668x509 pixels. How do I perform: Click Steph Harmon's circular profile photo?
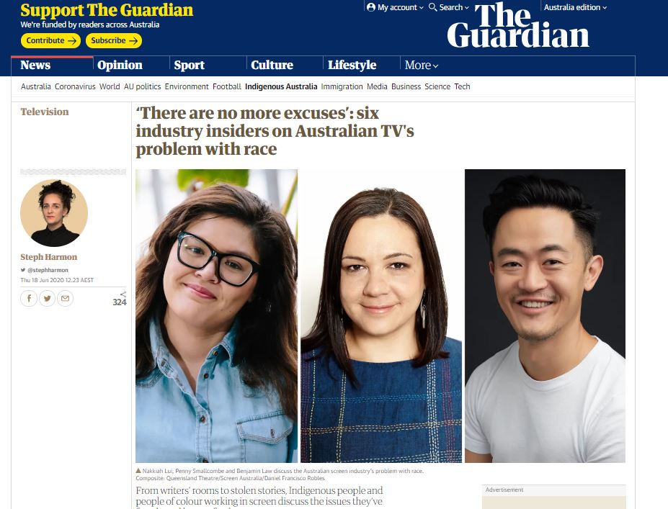click(54, 213)
